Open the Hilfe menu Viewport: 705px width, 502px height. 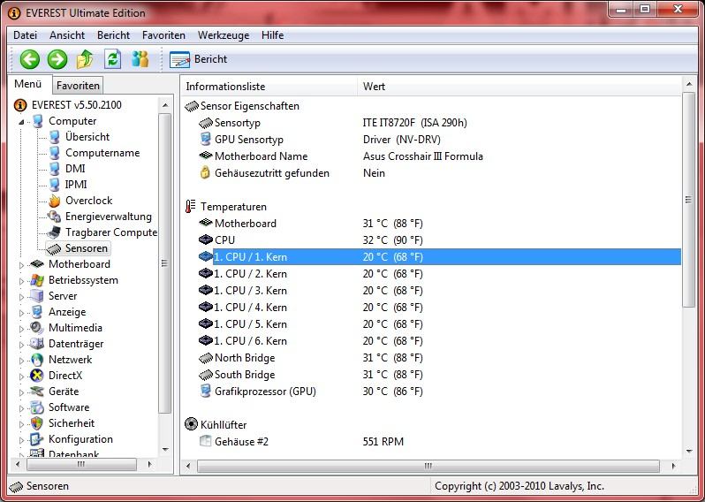272,35
